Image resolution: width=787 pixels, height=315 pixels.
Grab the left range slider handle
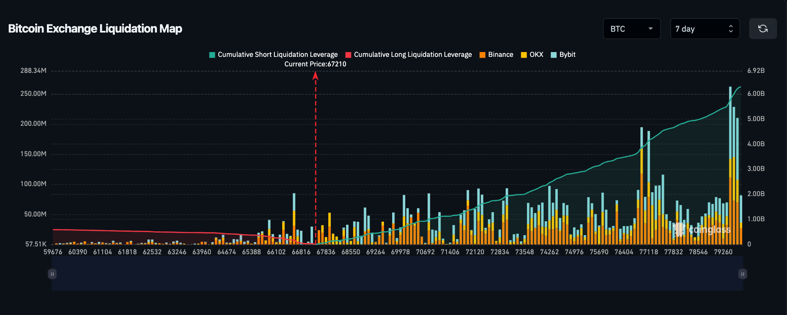click(x=52, y=274)
